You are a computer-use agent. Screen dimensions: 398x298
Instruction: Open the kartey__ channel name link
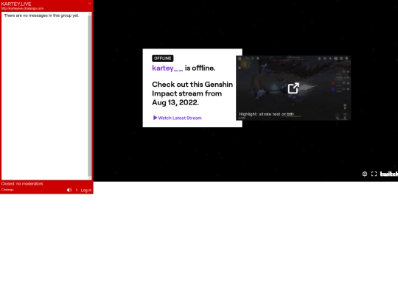[x=167, y=68]
